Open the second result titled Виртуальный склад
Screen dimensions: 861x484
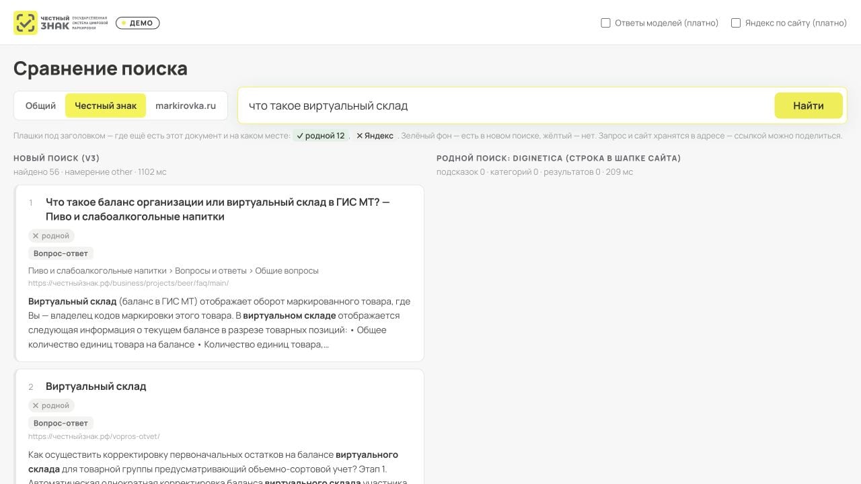point(96,387)
